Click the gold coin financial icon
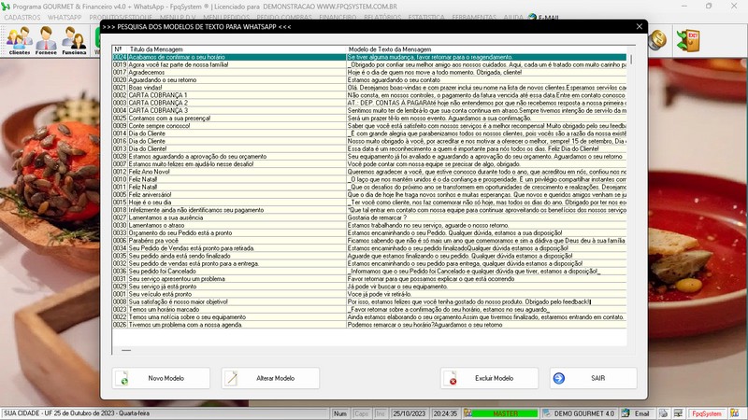Image resolution: width=748 pixels, height=420 pixels. pos(657,40)
